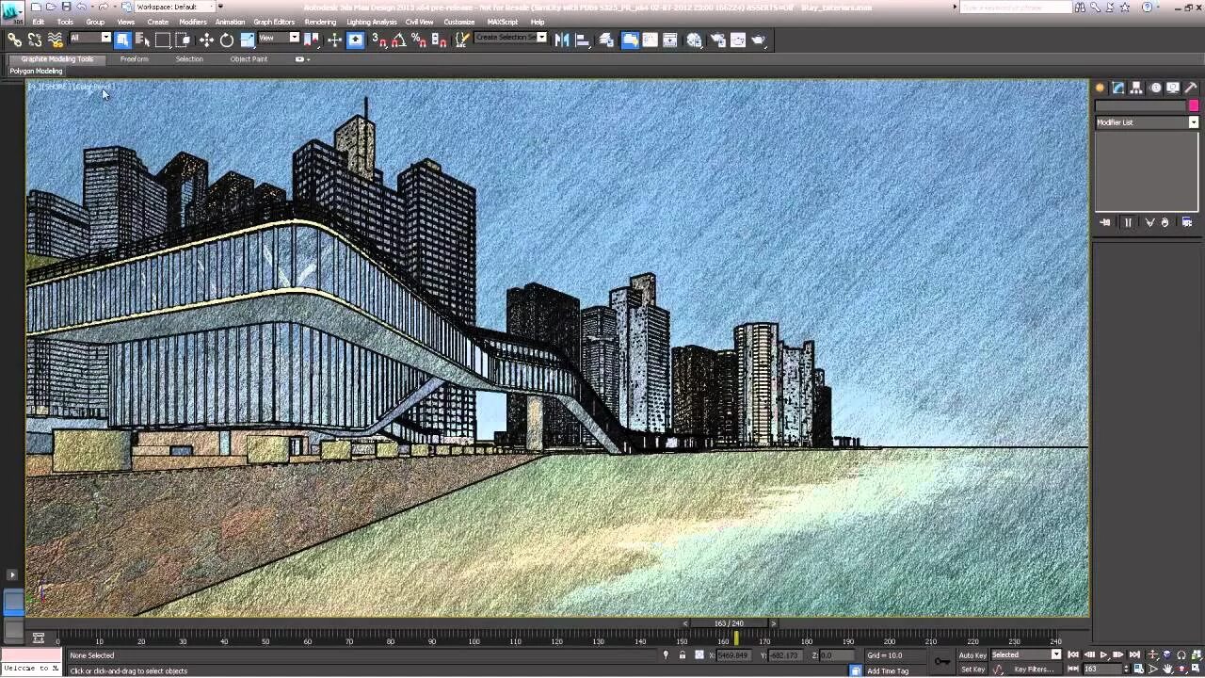This screenshot has height=678, width=1205.
Task: Click Render Production teapot icon
Action: pyautogui.click(x=759, y=40)
